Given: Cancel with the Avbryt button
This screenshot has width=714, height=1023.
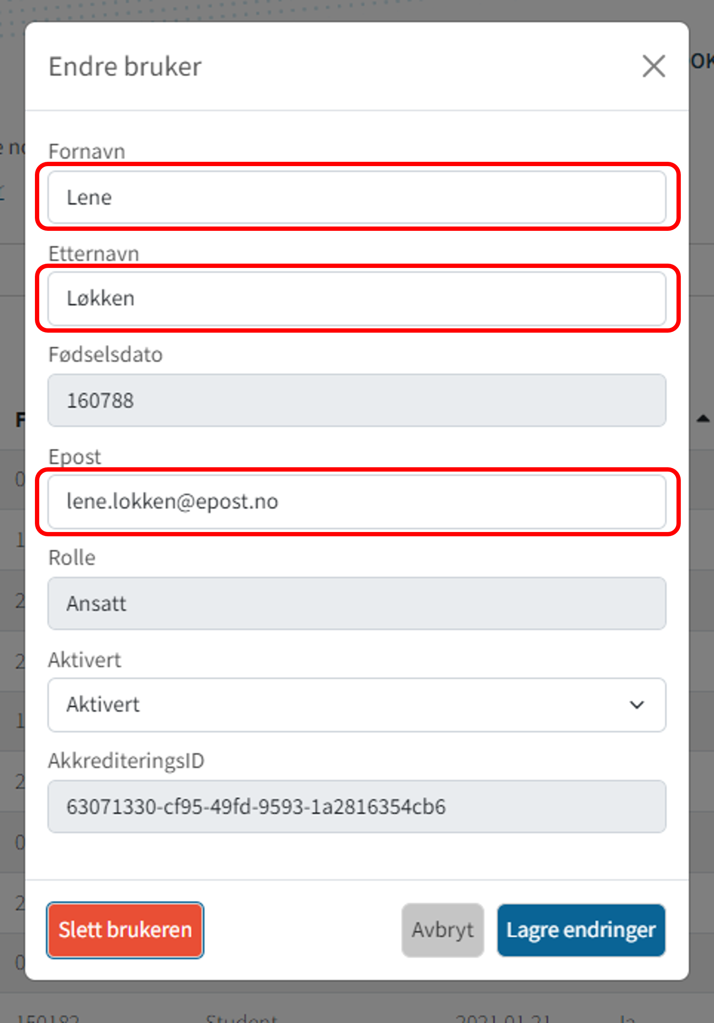Looking at the screenshot, I should click(442, 930).
